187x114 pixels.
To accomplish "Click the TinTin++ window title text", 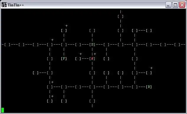I will (x=16, y=5).
